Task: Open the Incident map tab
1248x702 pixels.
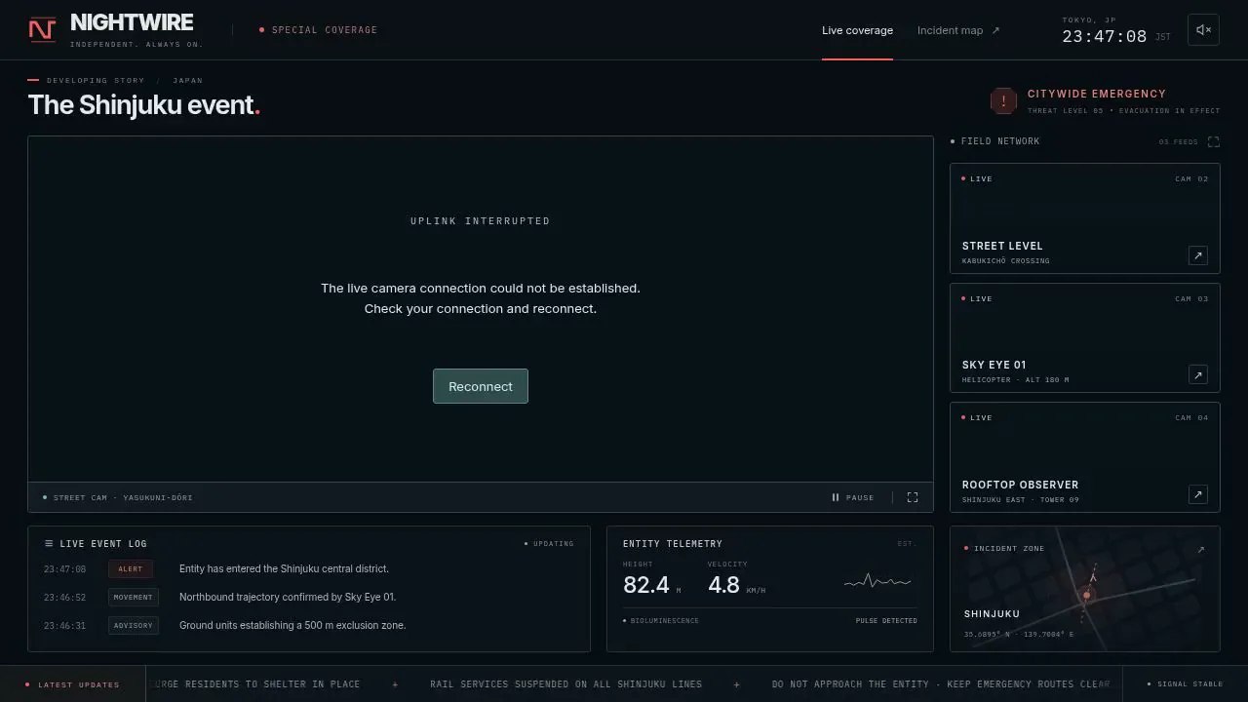Action: pos(958,30)
